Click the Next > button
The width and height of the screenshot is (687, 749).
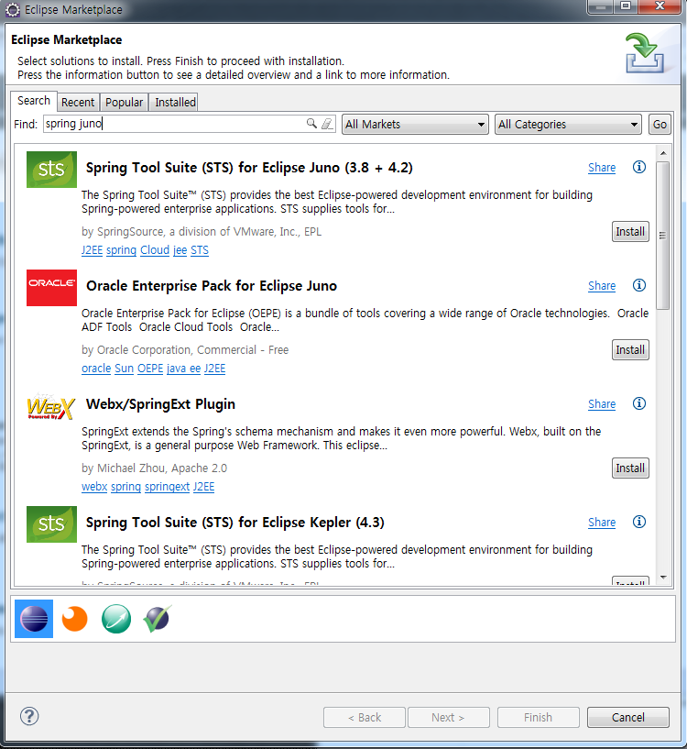tap(448, 718)
